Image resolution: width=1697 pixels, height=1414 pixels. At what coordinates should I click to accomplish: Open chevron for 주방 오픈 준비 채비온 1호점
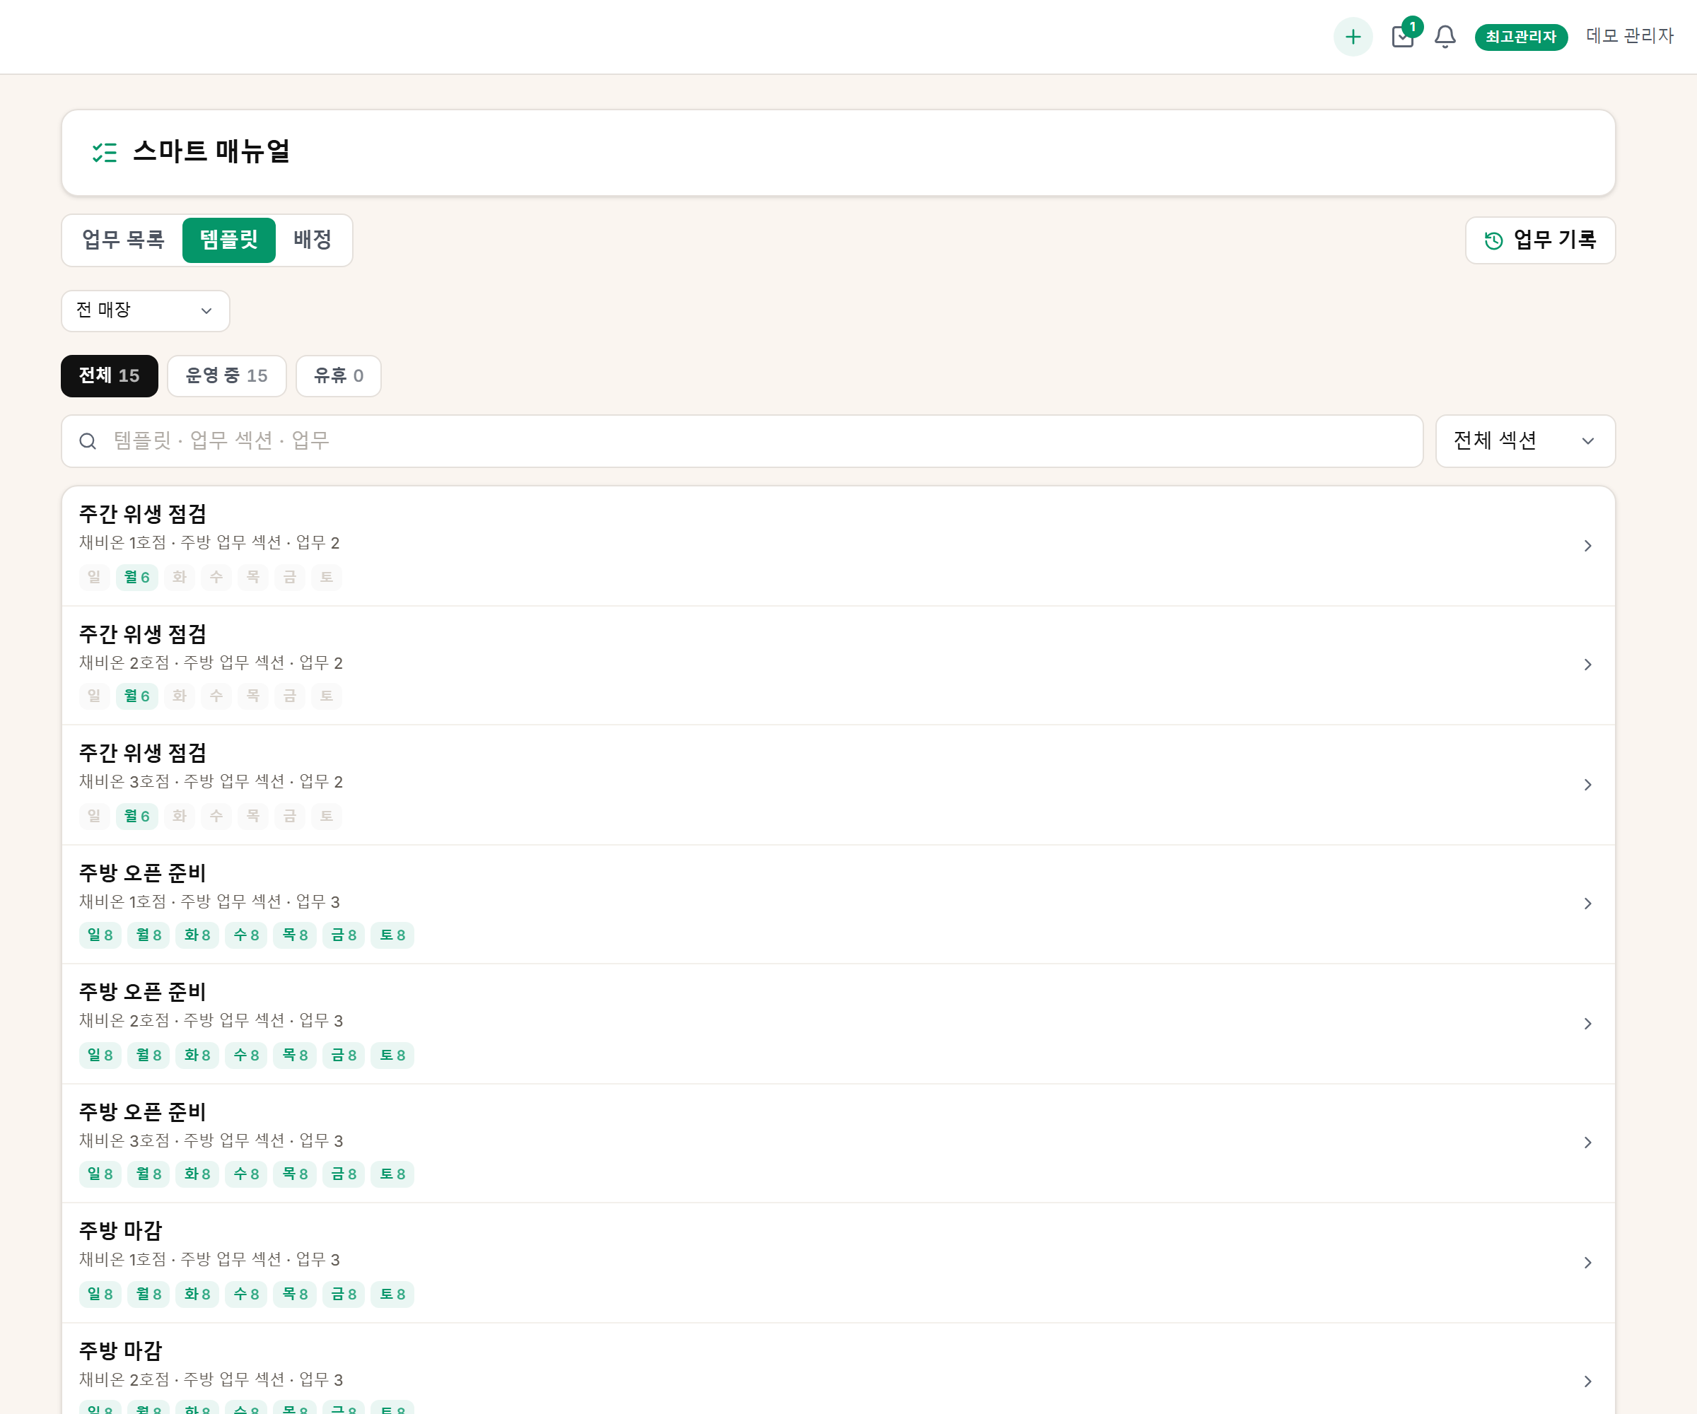1587,904
